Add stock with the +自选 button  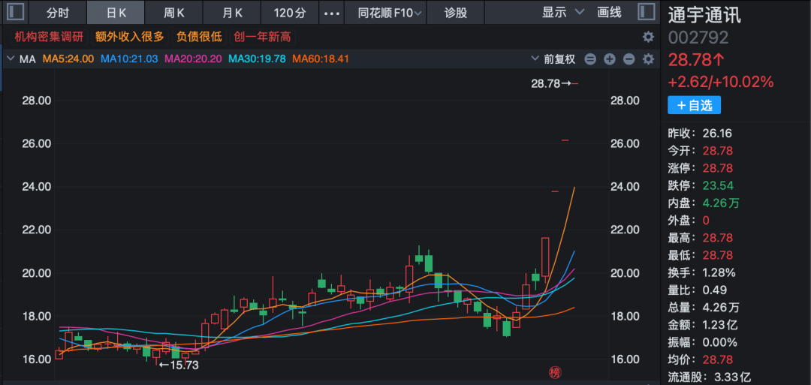(x=694, y=106)
